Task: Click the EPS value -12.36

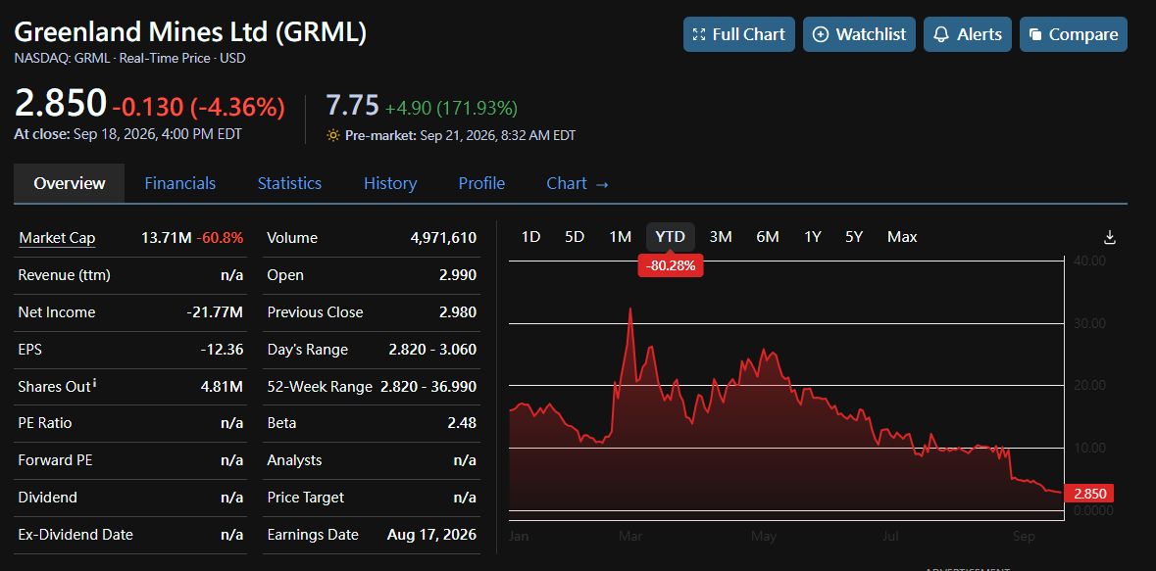Action: click(222, 350)
